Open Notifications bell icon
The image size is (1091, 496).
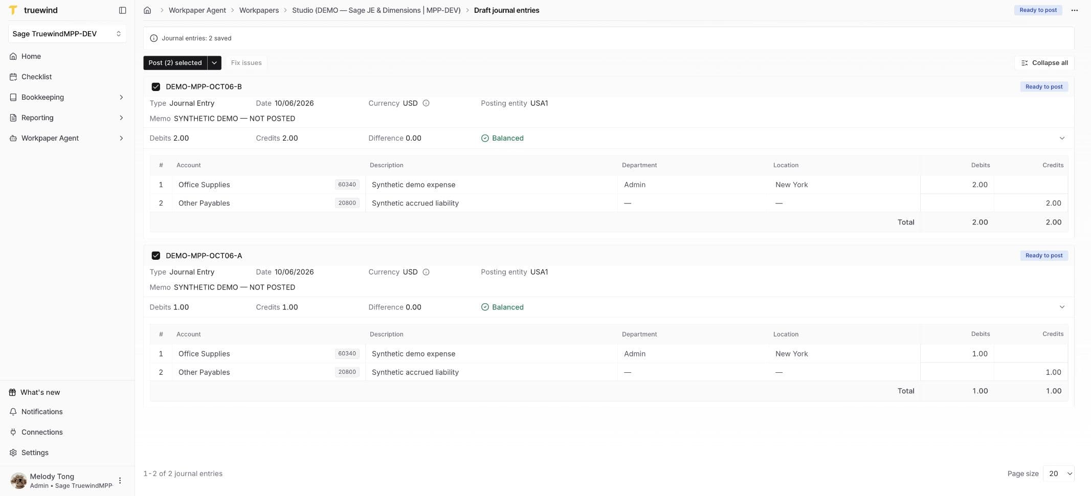pyautogui.click(x=13, y=412)
